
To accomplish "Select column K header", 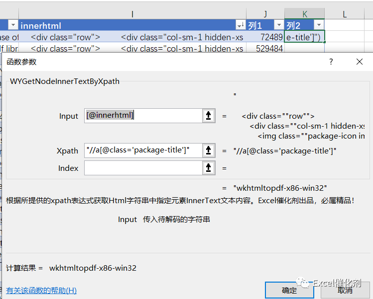I will coord(304,14).
